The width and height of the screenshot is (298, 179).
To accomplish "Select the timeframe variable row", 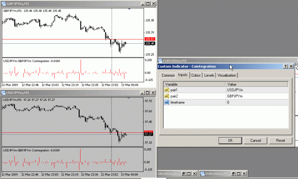I will 226,102.
